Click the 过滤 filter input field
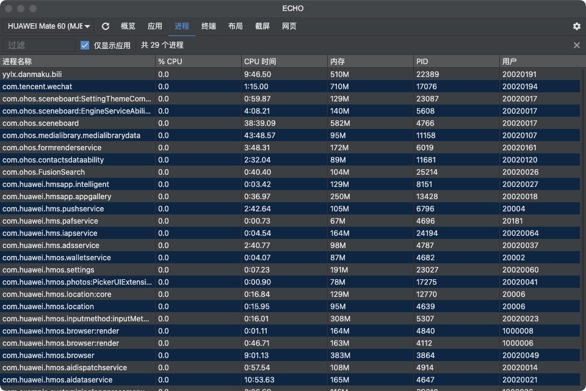The width and height of the screenshot is (586, 391). click(x=39, y=45)
